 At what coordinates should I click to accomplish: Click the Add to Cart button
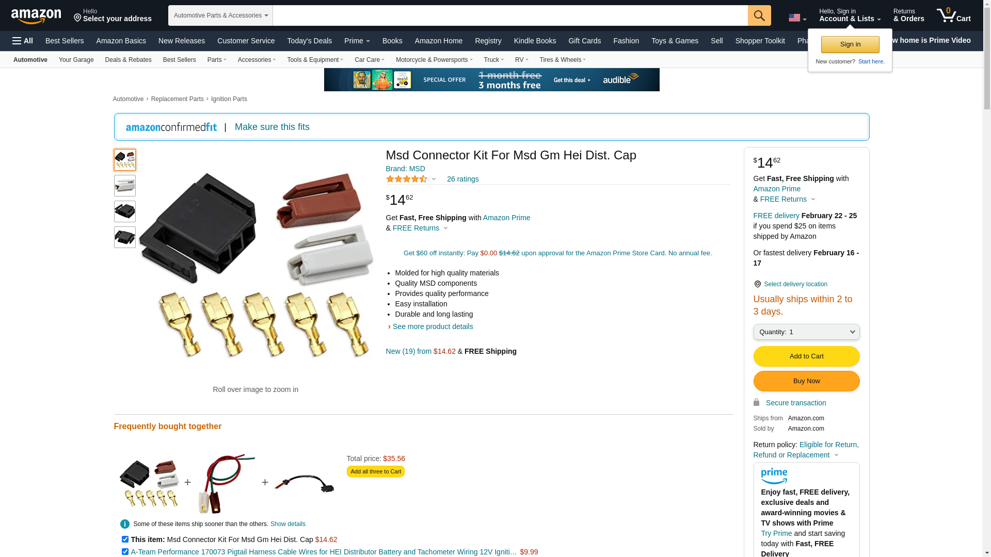click(x=806, y=356)
